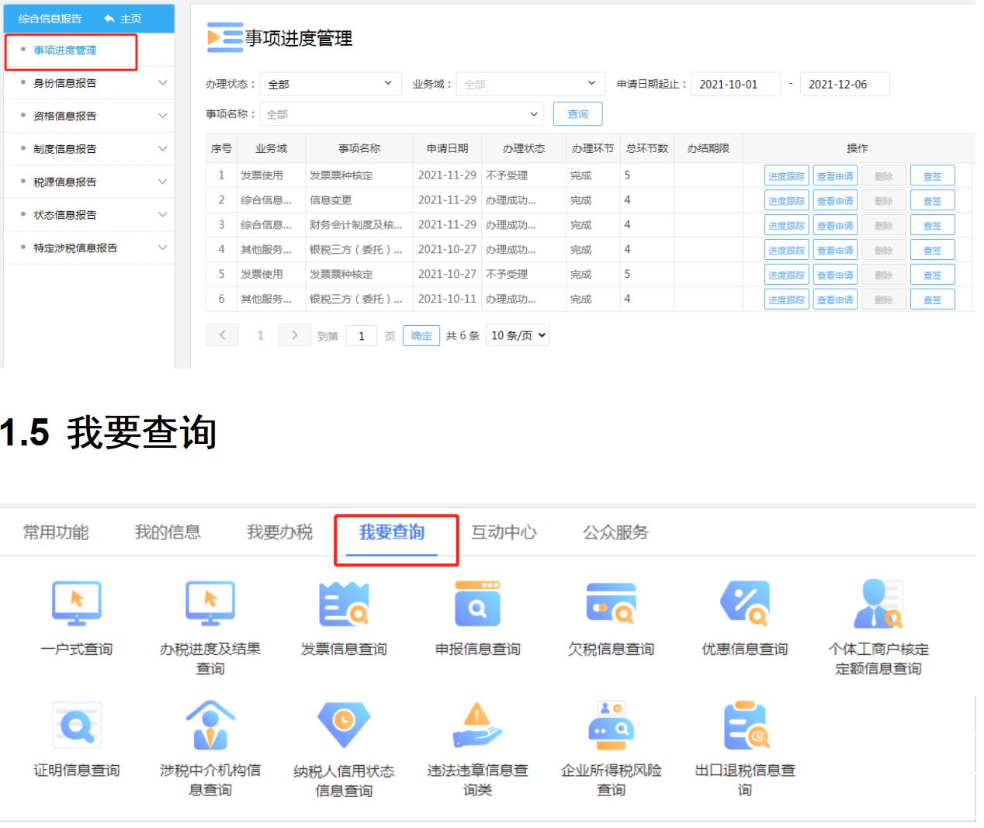Go to the next page arrow

(294, 335)
